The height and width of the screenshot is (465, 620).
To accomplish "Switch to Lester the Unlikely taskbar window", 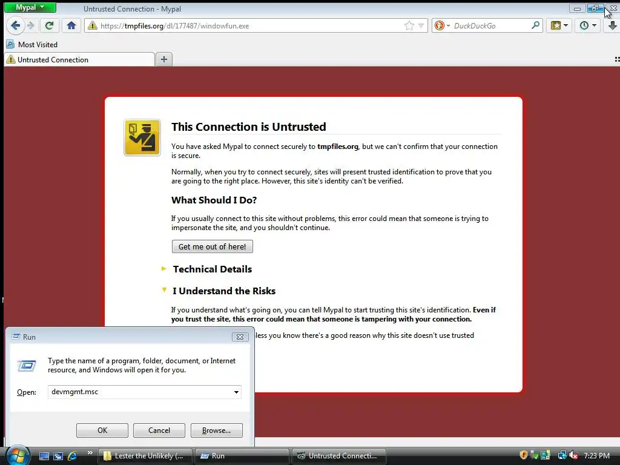I will [145, 456].
